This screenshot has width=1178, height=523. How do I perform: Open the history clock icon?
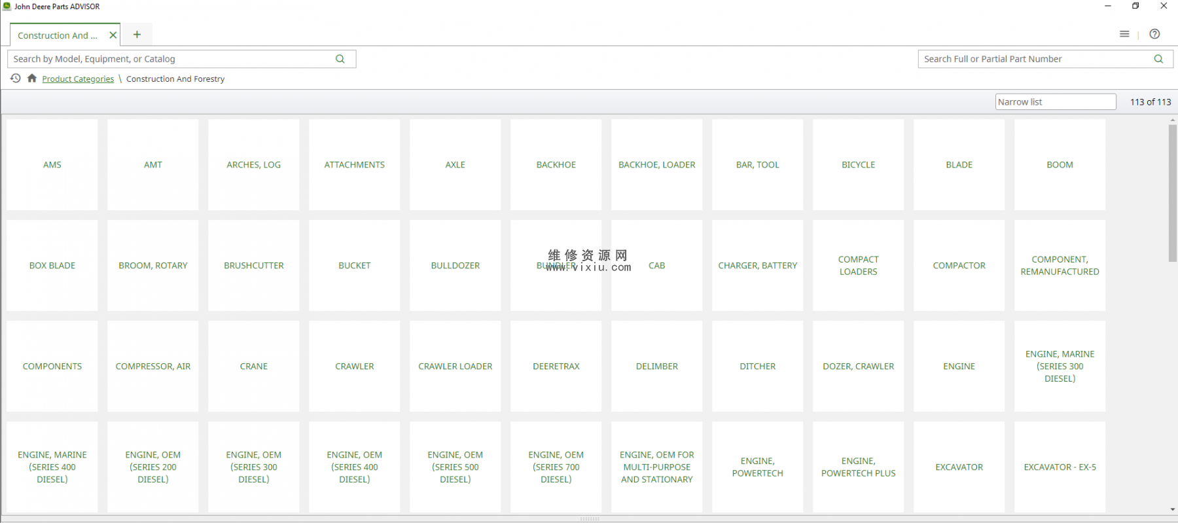pos(16,79)
